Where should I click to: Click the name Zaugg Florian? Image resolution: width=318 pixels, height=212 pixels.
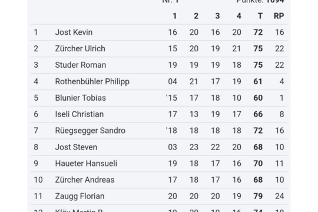click(x=79, y=196)
